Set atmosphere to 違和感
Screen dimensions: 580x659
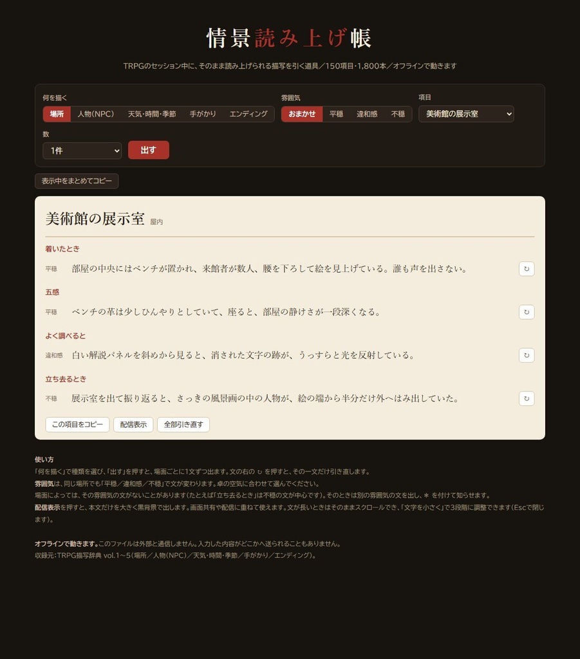[x=367, y=114]
